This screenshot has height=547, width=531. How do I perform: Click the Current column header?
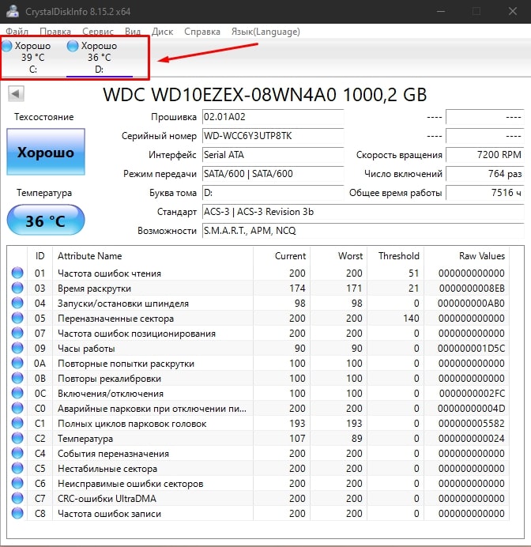282,255
